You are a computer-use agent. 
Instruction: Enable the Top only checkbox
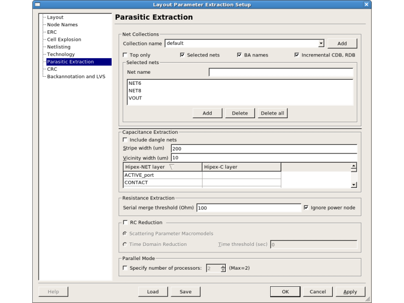[x=125, y=55]
